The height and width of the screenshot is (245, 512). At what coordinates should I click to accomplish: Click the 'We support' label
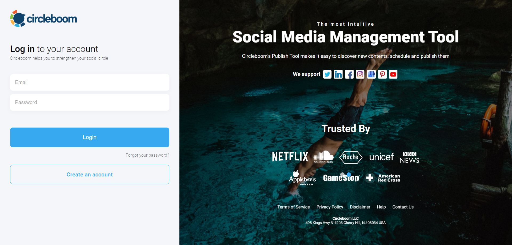click(307, 74)
